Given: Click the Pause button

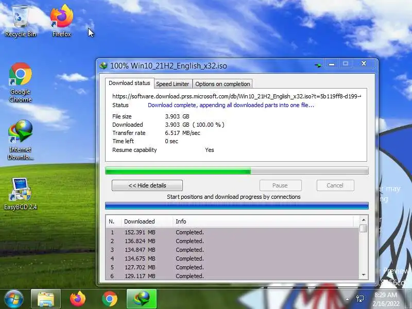Looking at the screenshot, I should [280, 185].
